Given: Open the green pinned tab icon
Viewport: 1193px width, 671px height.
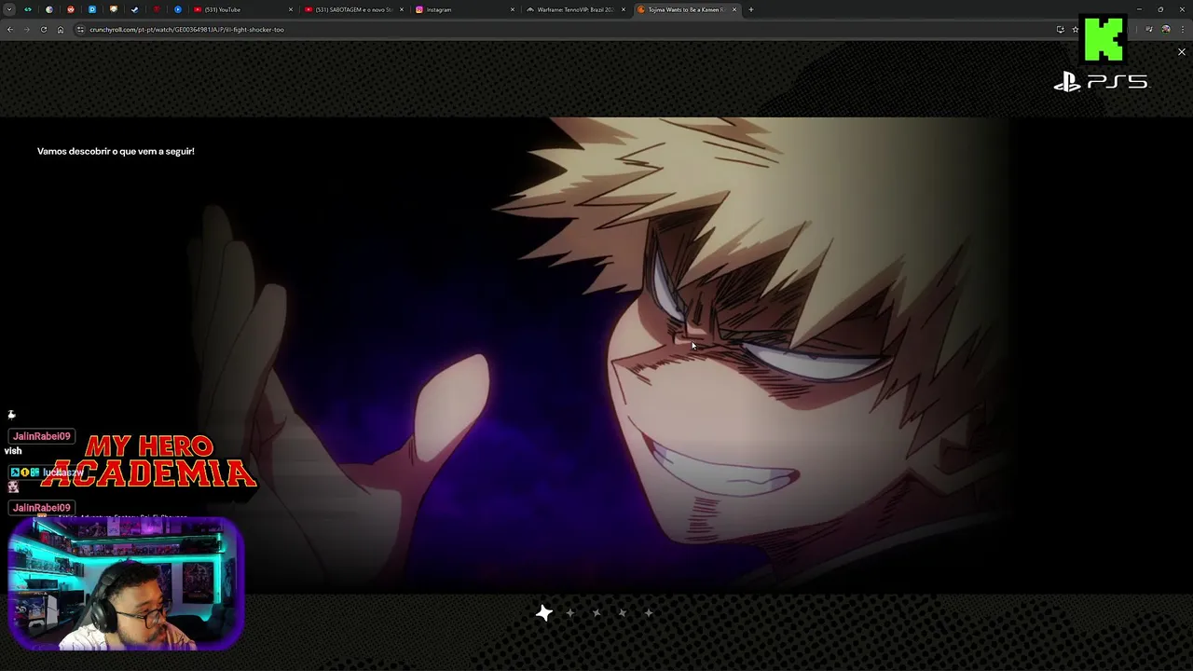Looking at the screenshot, I should pos(27,9).
